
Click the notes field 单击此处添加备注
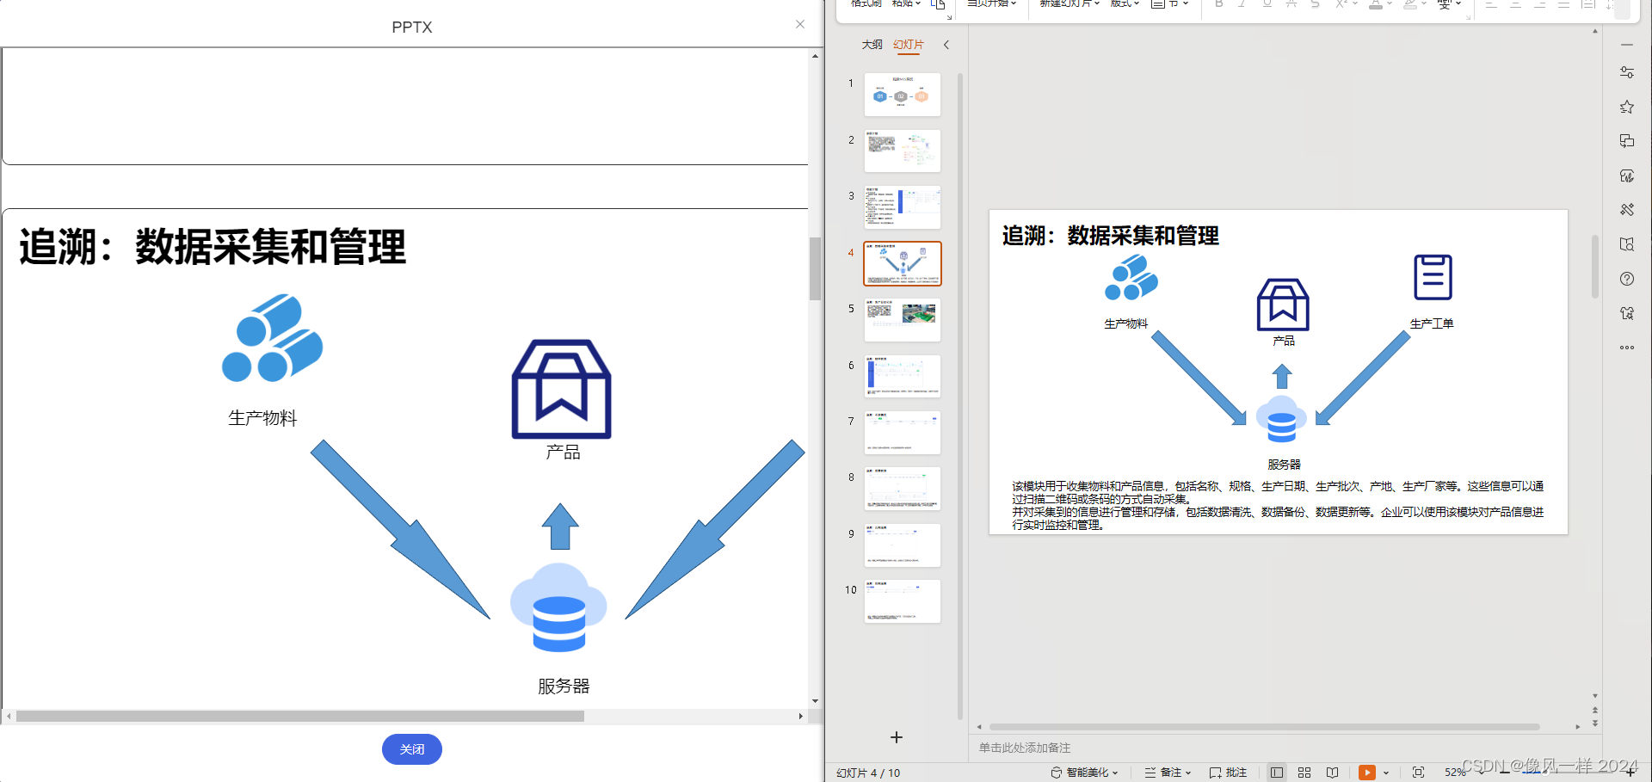coord(1025,748)
